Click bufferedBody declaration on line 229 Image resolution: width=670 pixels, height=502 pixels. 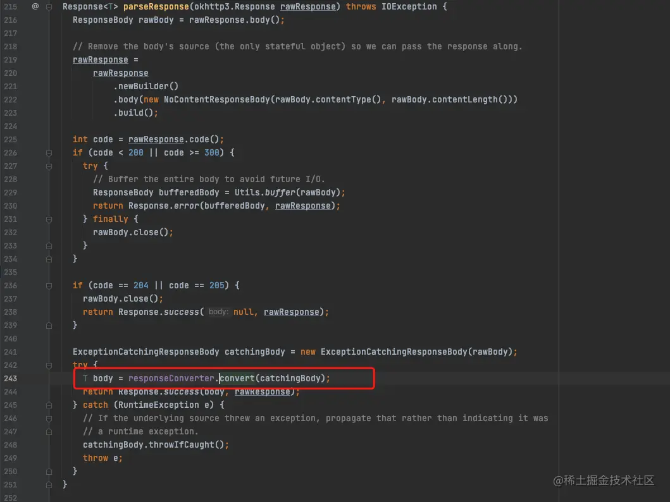[x=189, y=193]
